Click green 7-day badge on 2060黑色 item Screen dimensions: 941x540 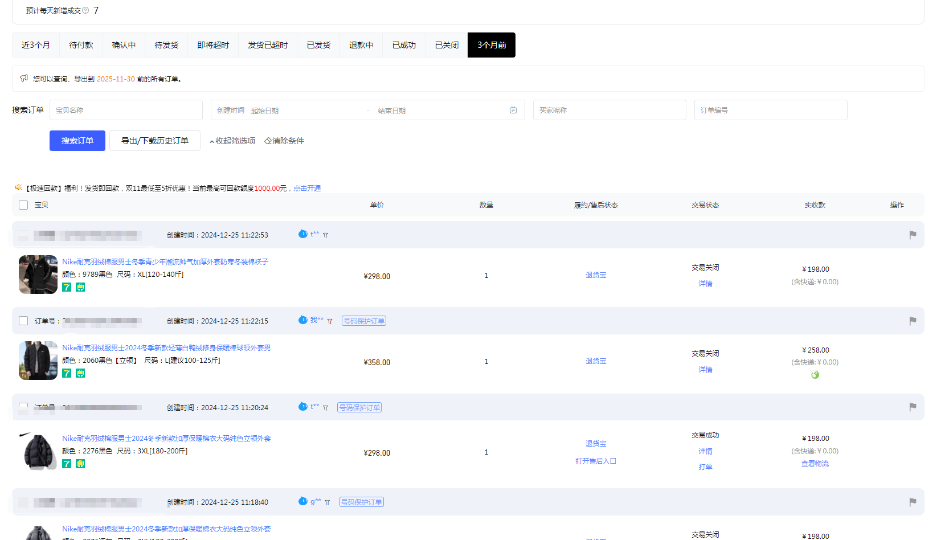pyautogui.click(x=67, y=373)
